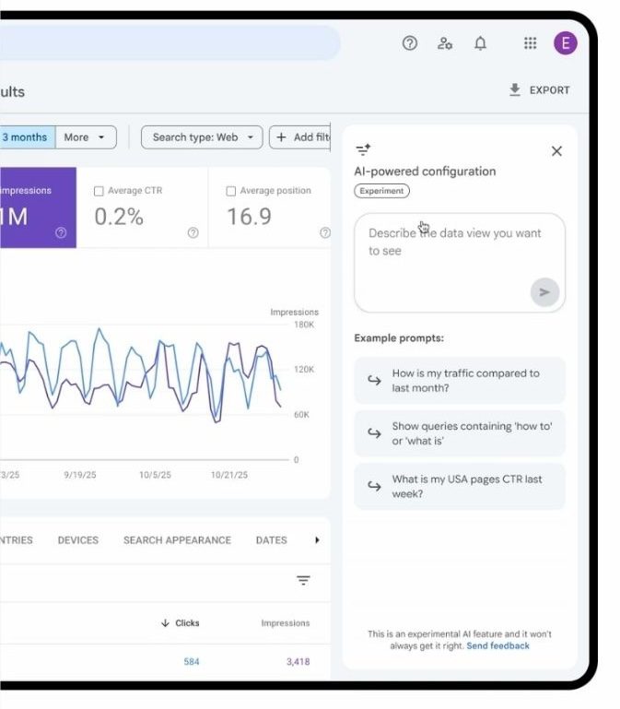Screen dimensions: 620x709
Task: Open the help question mark icon
Action: (x=410, y=43)
